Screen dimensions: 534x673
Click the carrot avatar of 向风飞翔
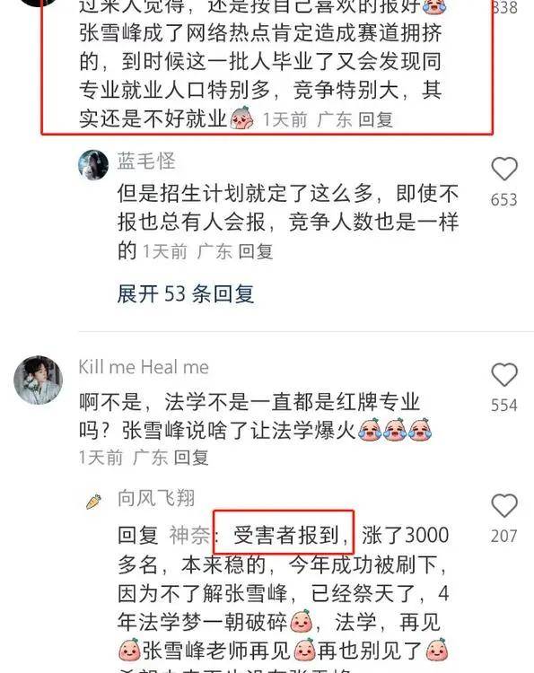click(x=93, y=502)
